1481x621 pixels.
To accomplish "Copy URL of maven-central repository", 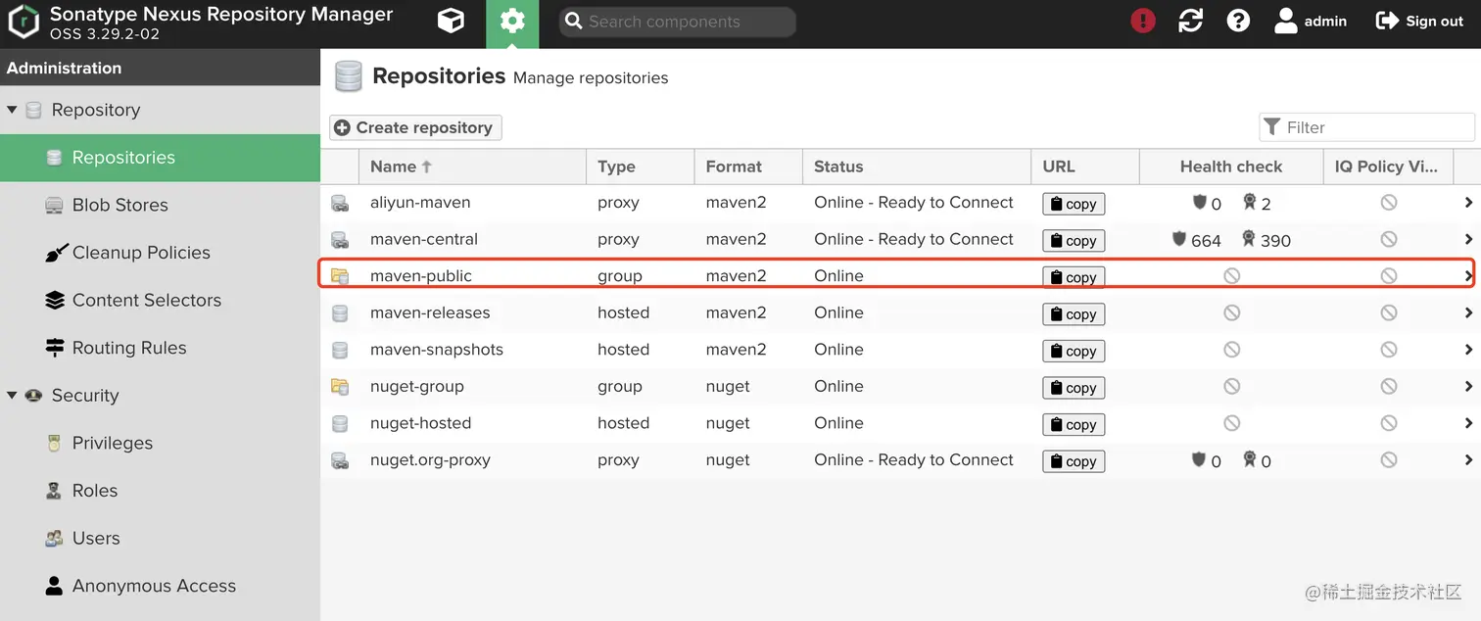I will coord(1074,241).
